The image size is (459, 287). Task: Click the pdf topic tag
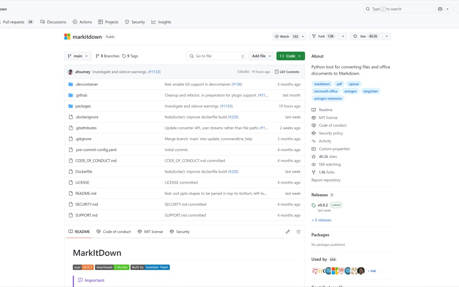click(339, 84)
